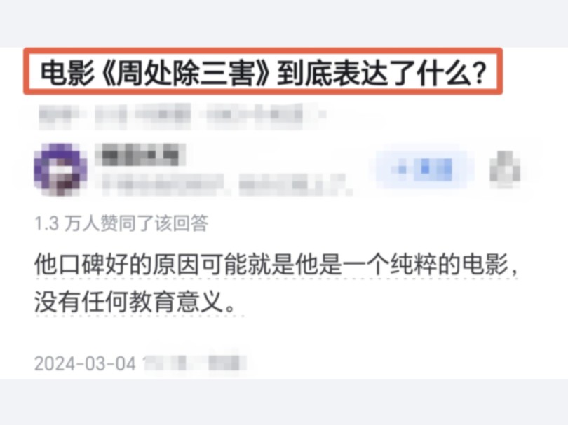Click the date 2024-03-04
Viewport: 568px width, 425px height.
coord(85,363)
